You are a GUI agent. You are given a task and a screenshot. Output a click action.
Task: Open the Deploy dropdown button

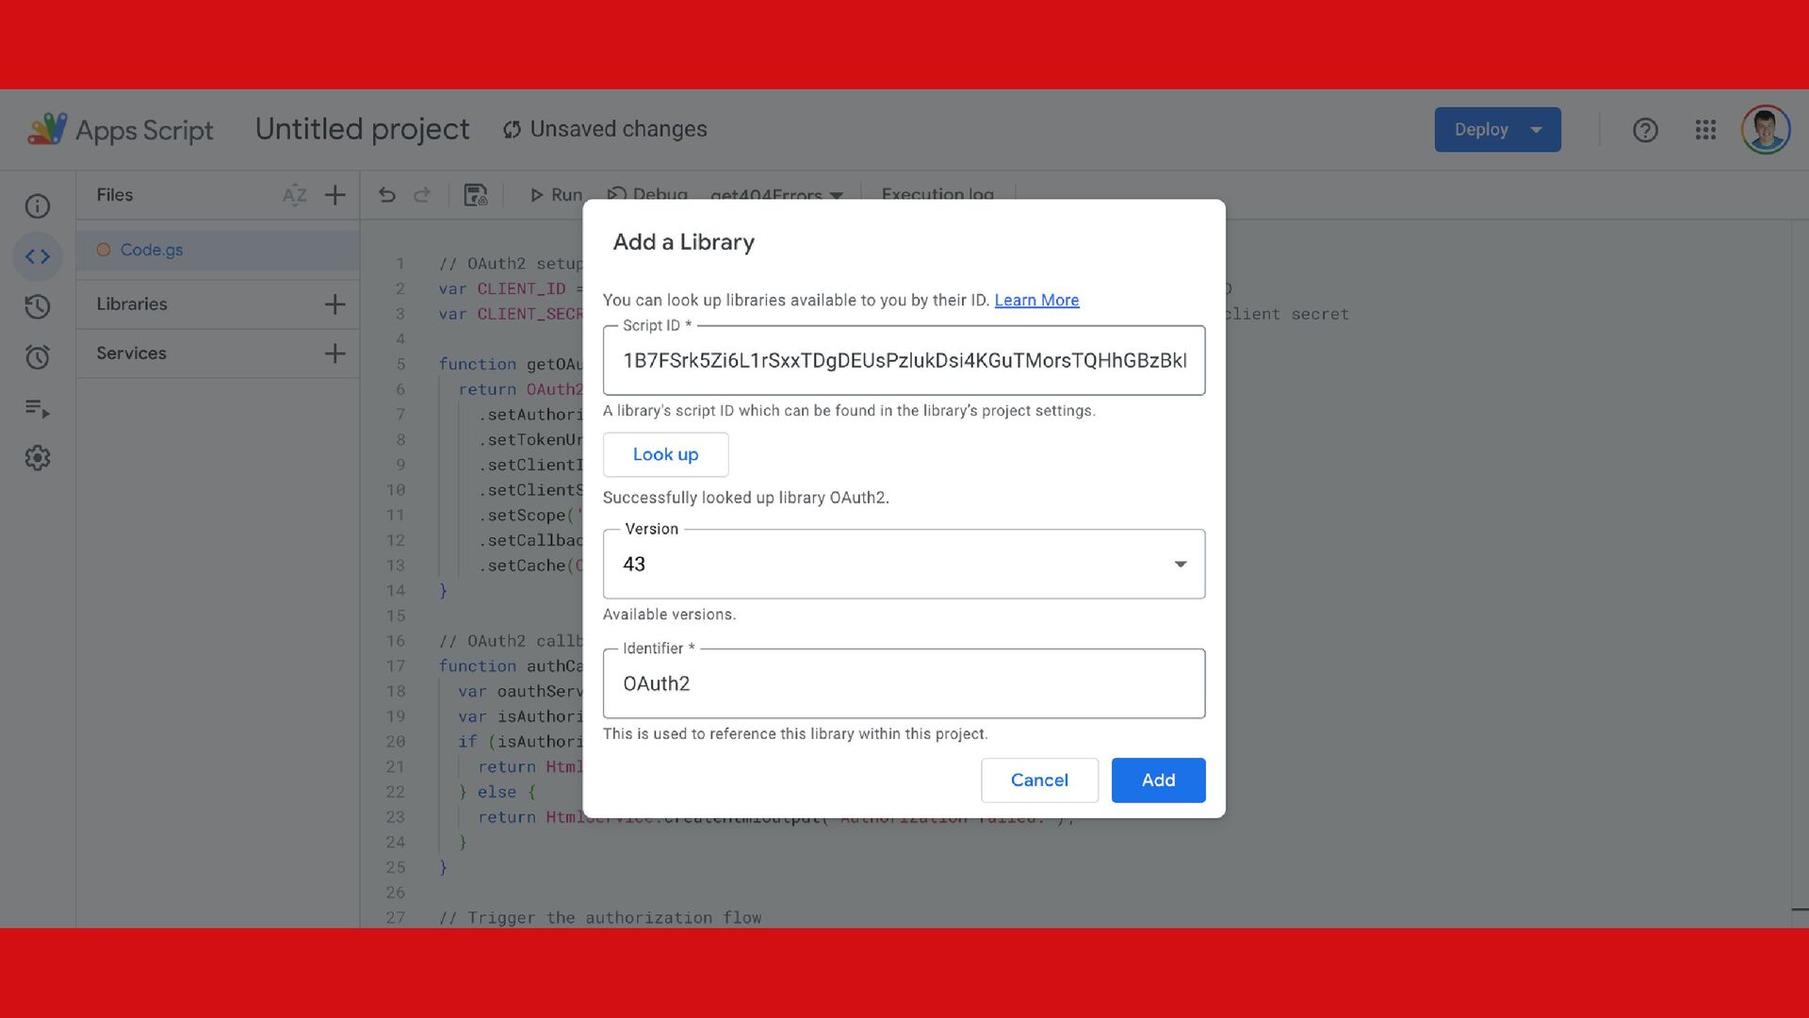pos(1497,130)
